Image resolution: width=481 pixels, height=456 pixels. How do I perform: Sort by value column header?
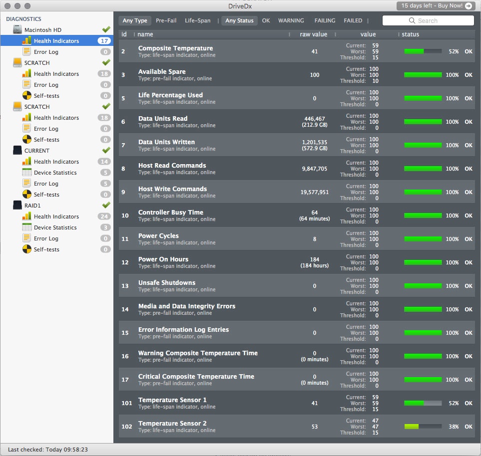[x=368, y=34]
